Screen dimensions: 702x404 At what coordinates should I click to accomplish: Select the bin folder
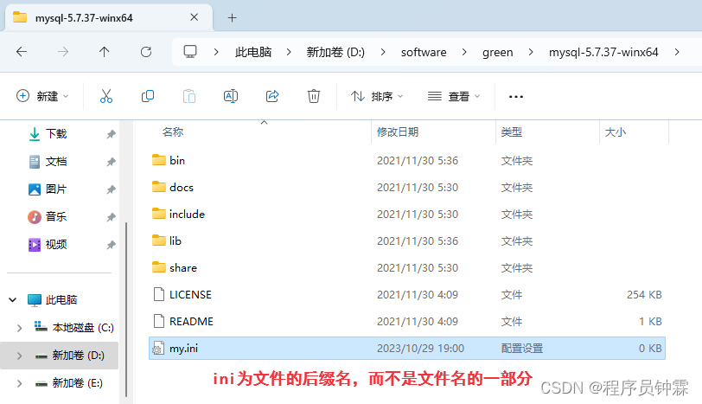pos(407,160)
